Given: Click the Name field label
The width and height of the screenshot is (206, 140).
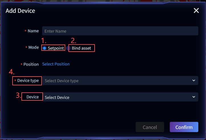Looking at the screenshot, I should point(33,31).
